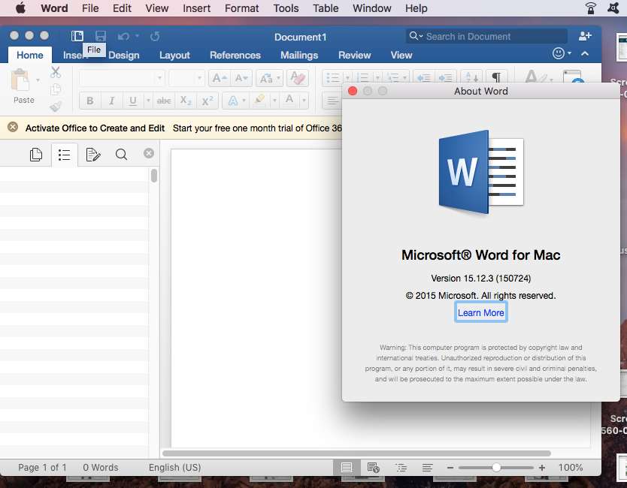Screen dimensions: 627x488
Task: Switch to Draft view icon in status bar
Action: 428,468
